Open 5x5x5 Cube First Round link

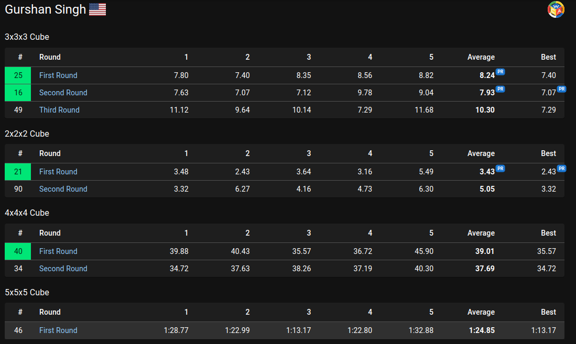coord(58,330)
